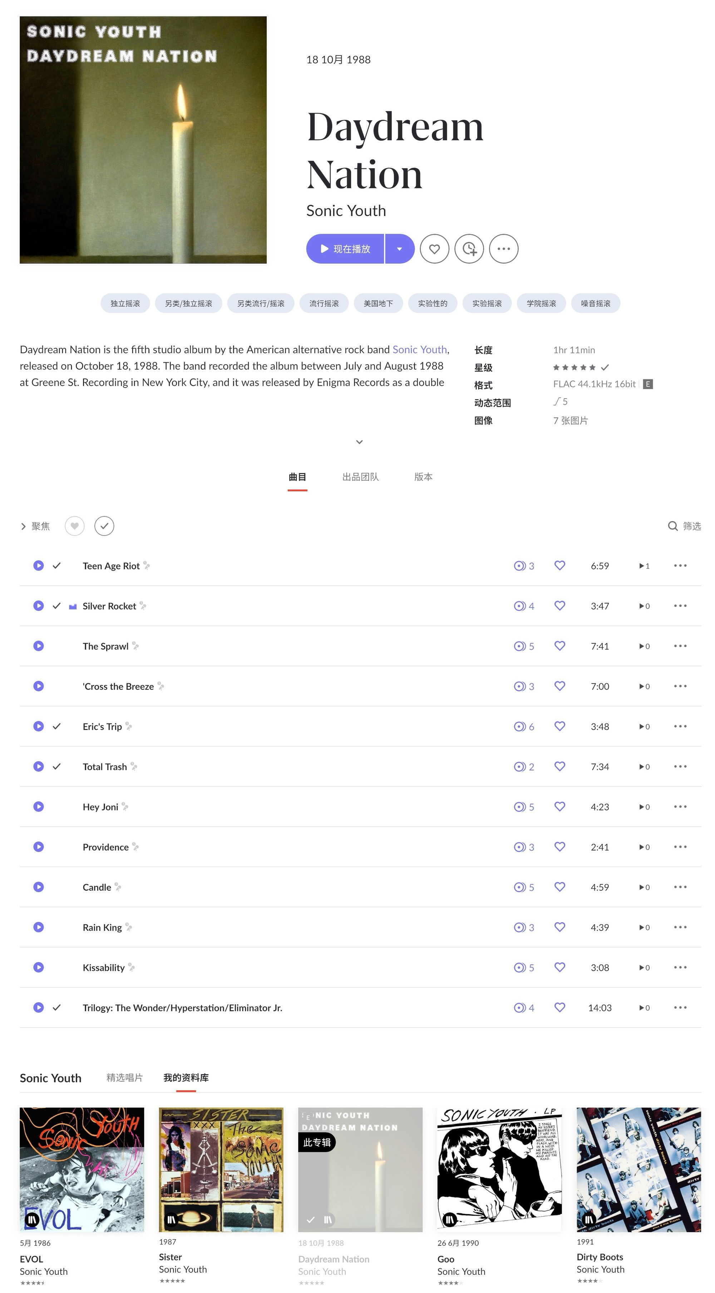The image size is (715, 1293).
Task: Play the track Teen Age Riot
Action: tap(39, 566)
